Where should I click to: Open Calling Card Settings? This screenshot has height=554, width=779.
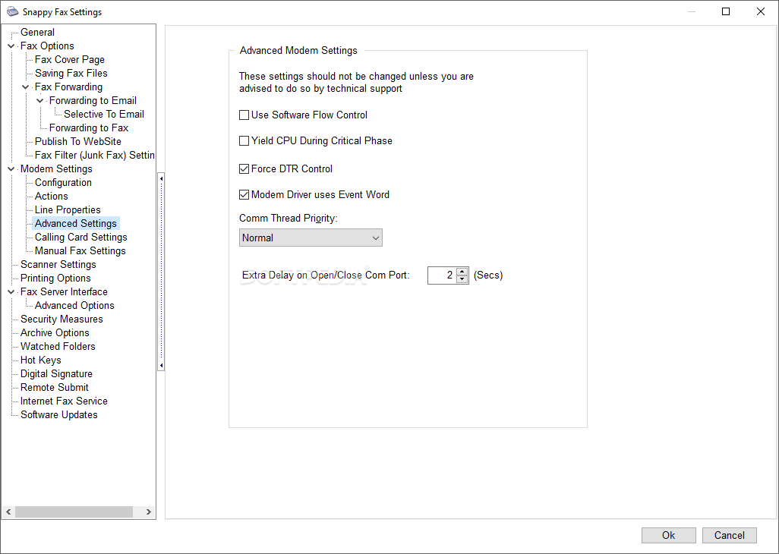click(81, 238)
